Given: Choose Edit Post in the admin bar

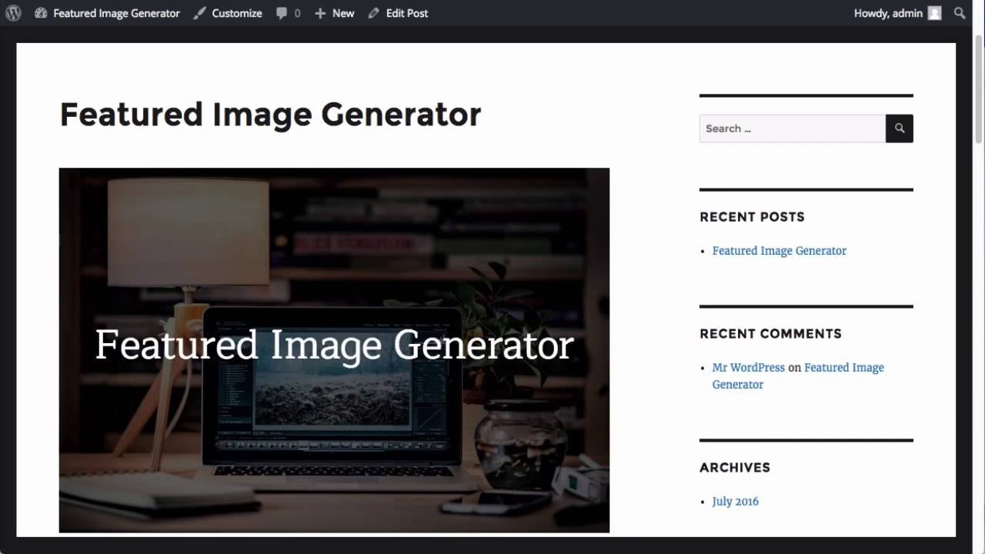Looking at the screenshot, I should click(398, 13).
